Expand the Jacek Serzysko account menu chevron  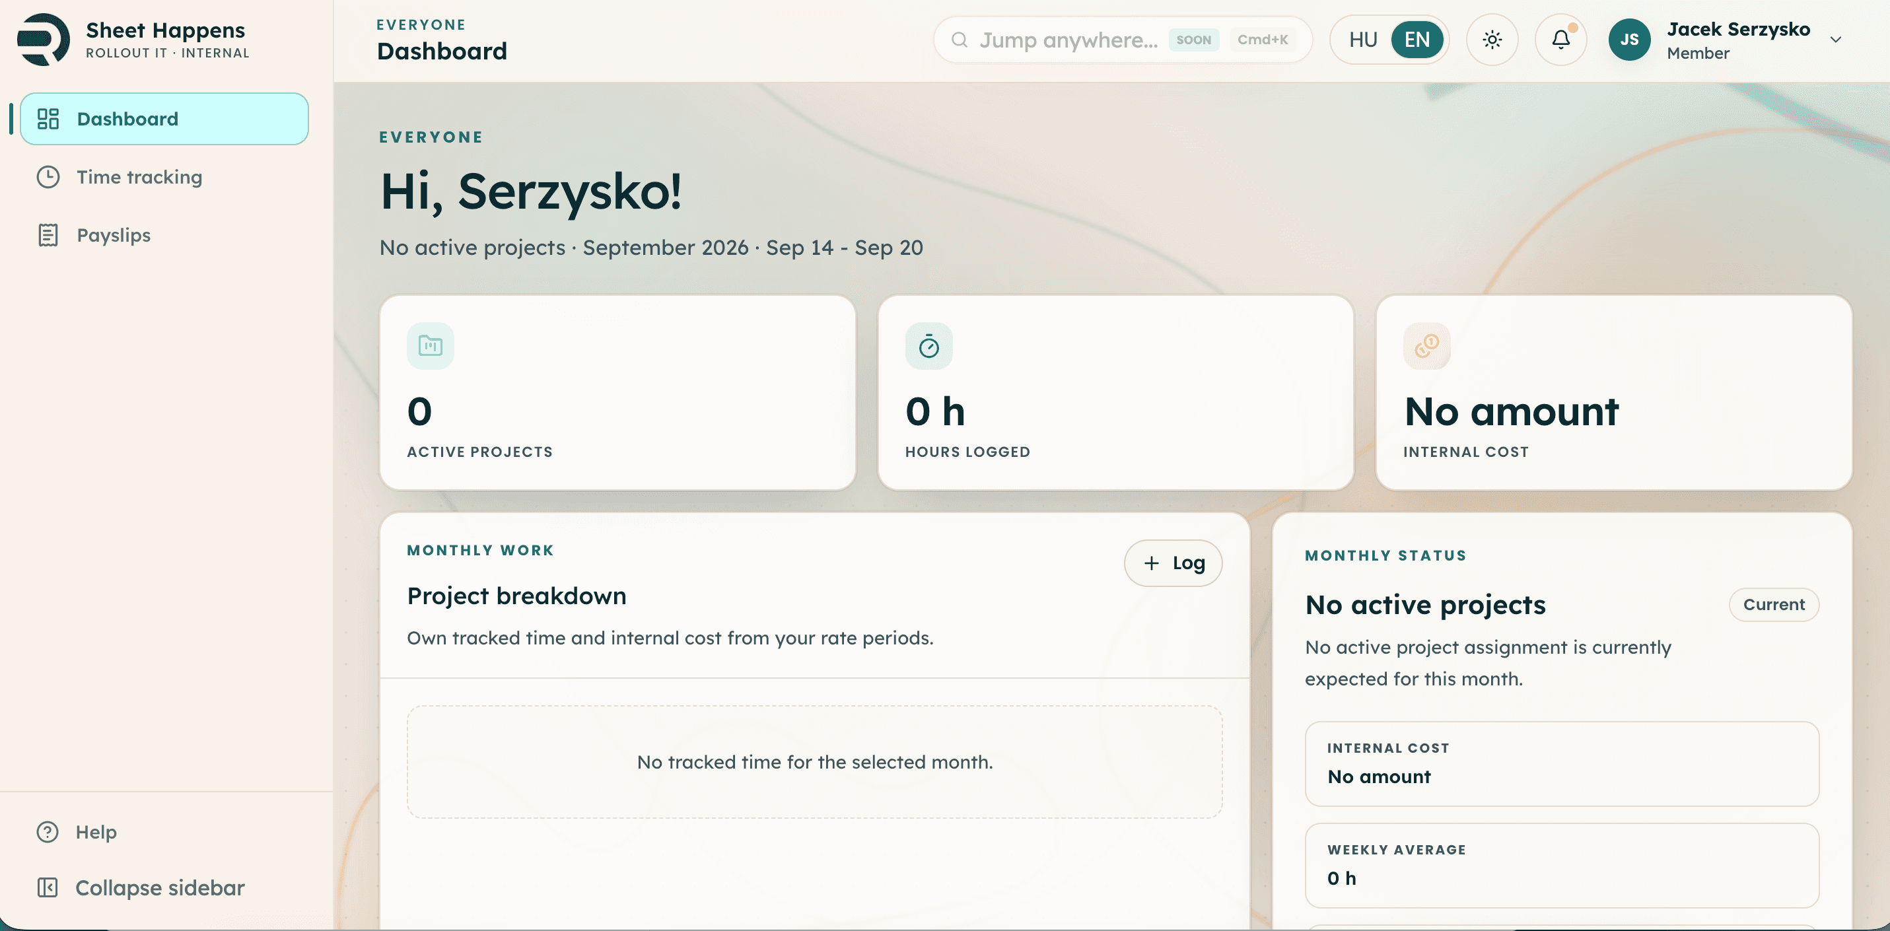pos(1836,40)
